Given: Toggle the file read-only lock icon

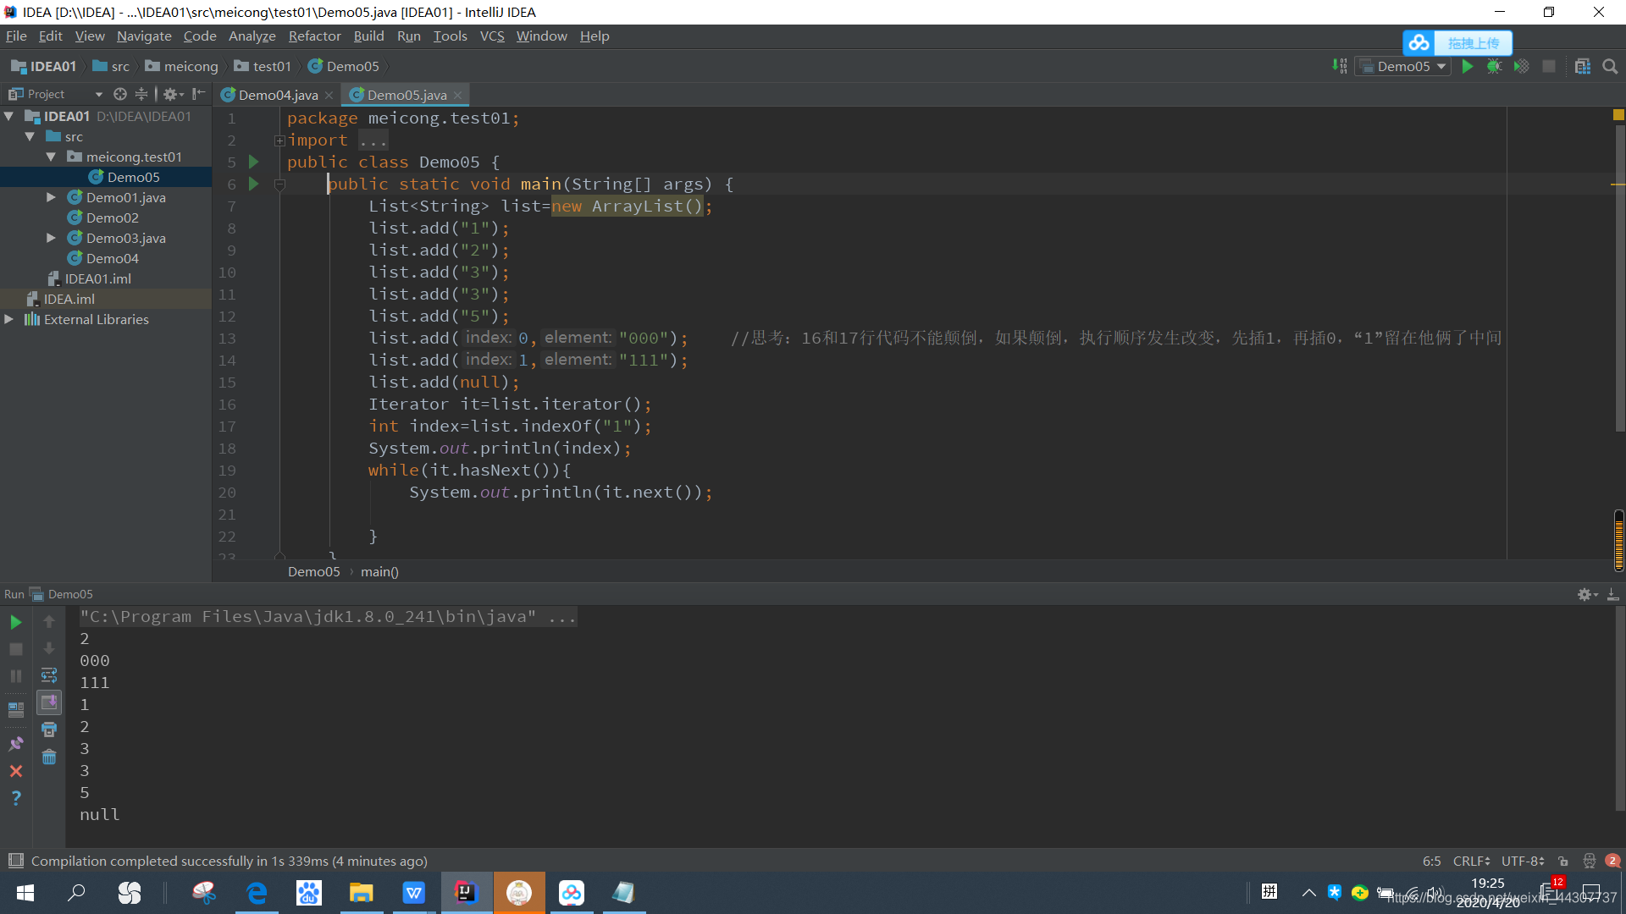Looking at the screenshot, I should click(x=1563, y=861).
